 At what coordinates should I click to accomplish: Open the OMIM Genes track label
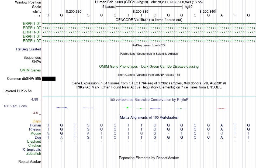pos(30,70)
